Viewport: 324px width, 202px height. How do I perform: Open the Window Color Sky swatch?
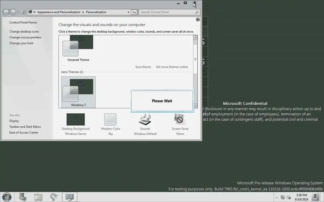click(110, 119)
